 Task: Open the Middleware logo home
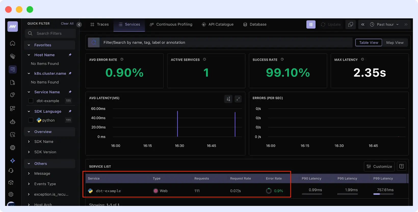pos(12,27)
